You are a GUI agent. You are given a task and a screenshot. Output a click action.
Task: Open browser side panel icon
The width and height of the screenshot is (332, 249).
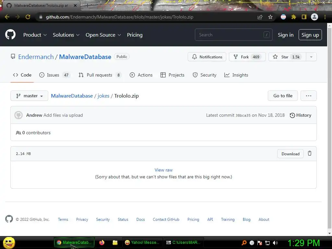(x=304, y=17)
